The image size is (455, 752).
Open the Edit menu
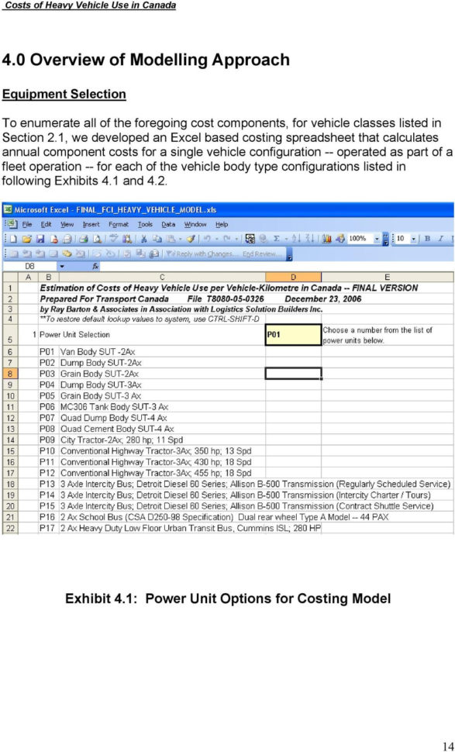pos(46,224)
